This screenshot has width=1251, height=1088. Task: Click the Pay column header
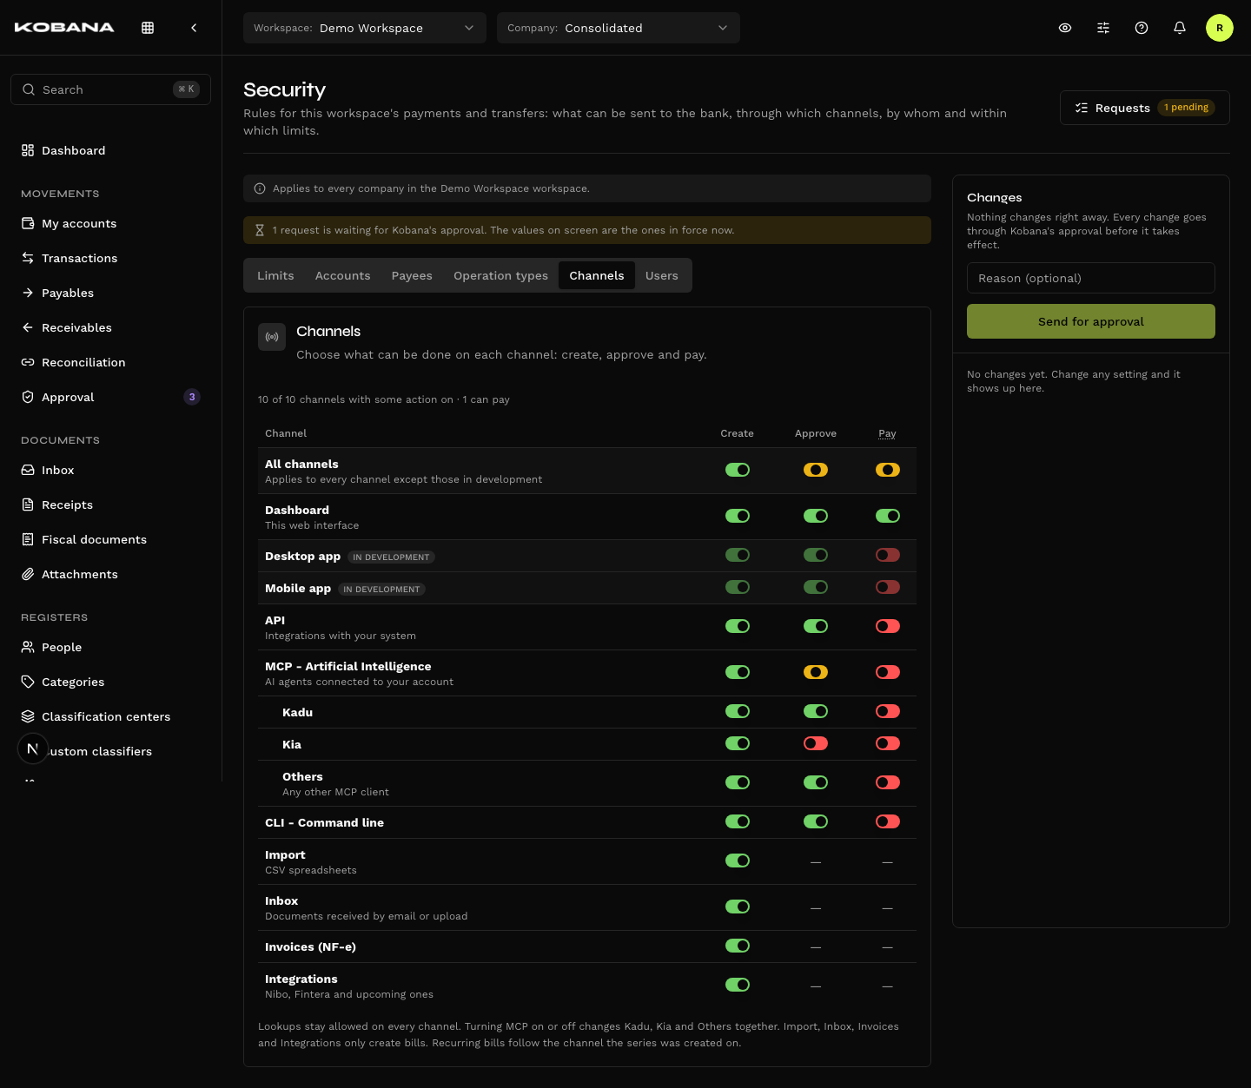click(x=887, y=433)
